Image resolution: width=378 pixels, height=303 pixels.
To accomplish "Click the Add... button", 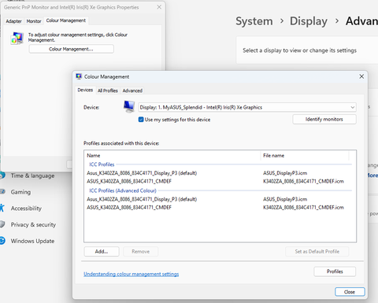I will (x=102, y=251).
